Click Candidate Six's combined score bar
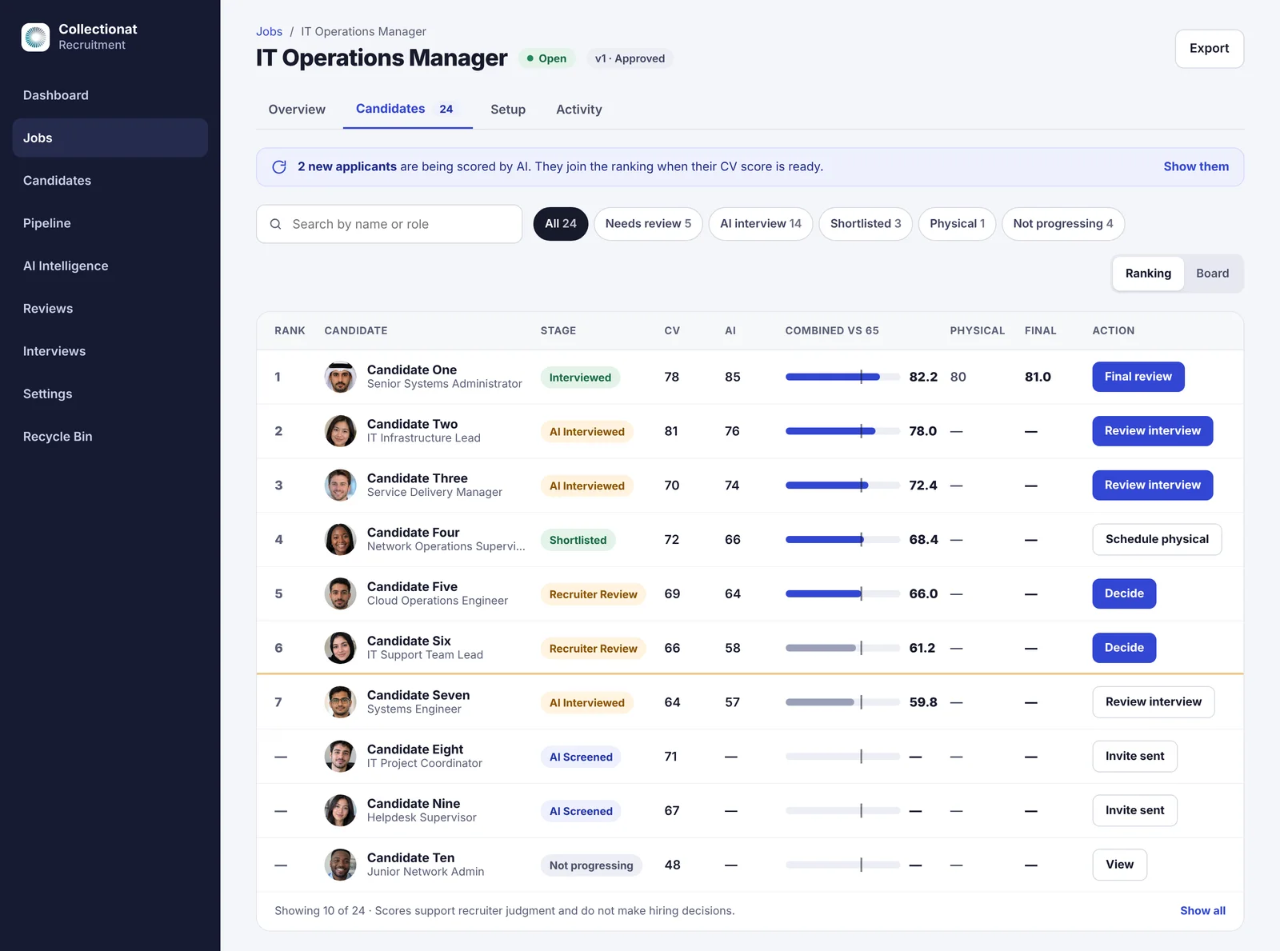 (x=842, y=648)
